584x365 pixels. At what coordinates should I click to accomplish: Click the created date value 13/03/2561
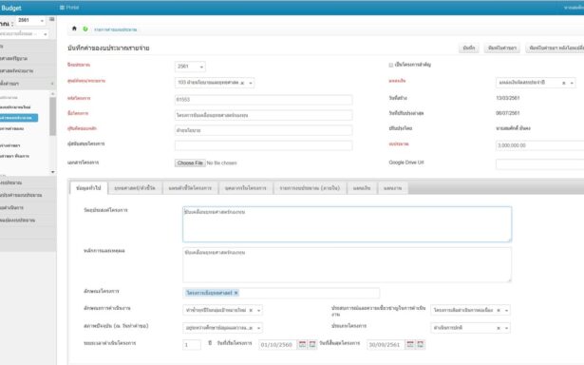tap(508, 98)
